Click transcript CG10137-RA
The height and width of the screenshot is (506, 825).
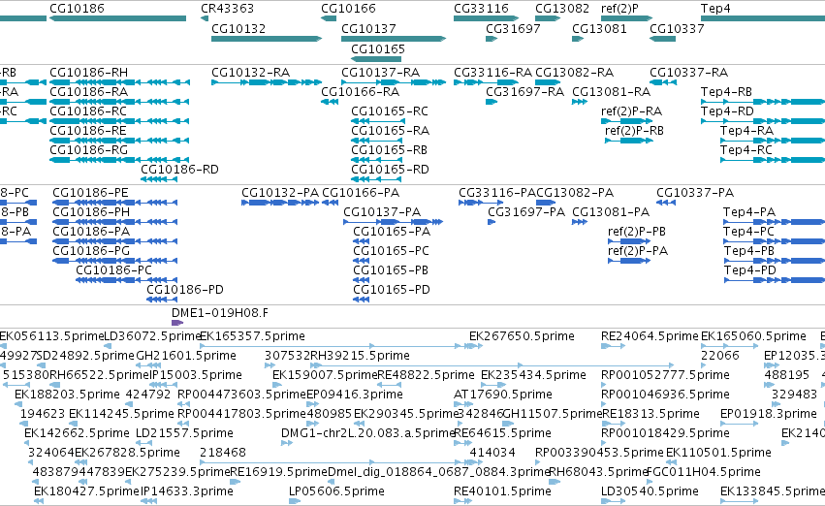394,82
